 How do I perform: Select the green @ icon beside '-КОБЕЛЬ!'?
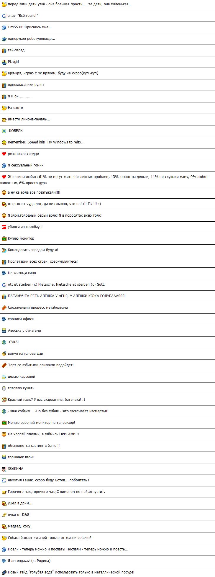point(4,131)
